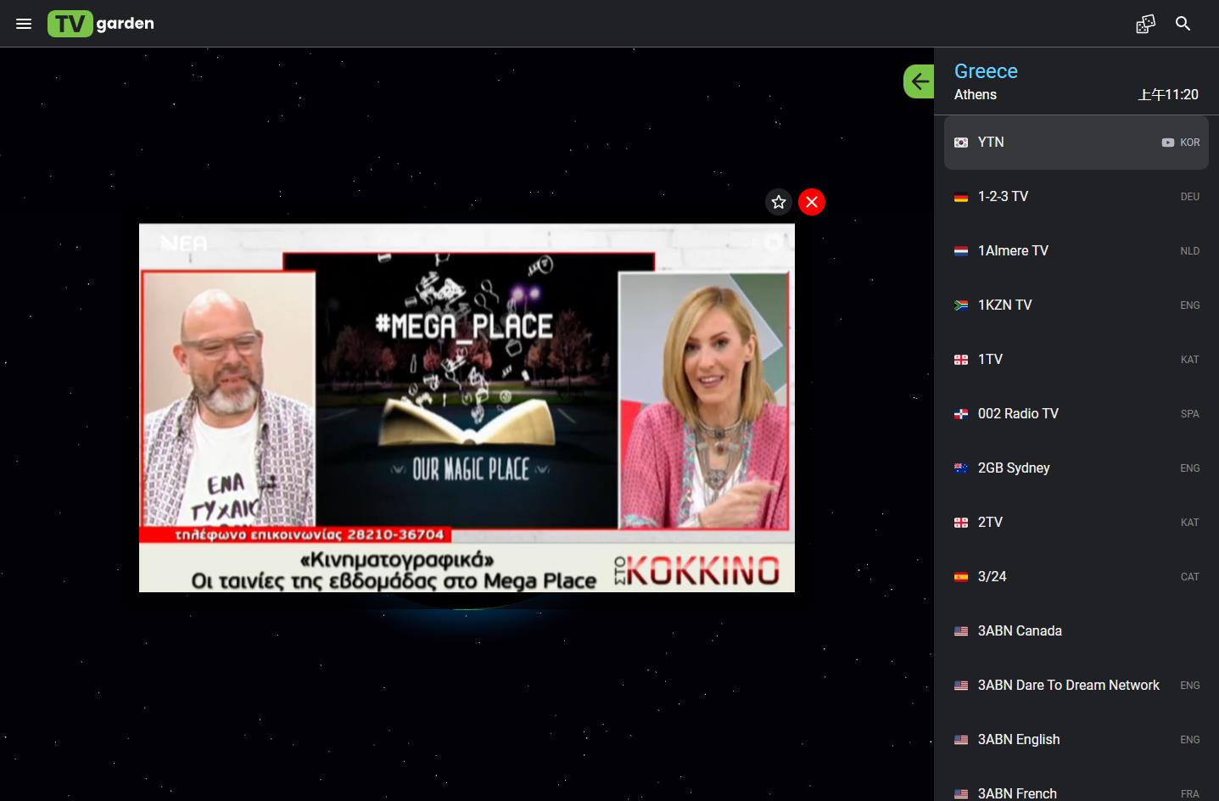Select the 1-2-3 TV channel
This screenshot has width=1219, height=801.
pyautogui.click(x=1076, y=197)
